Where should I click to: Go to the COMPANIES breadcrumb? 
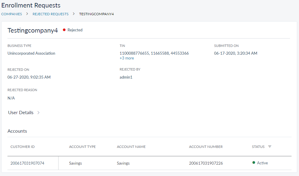pyautogui.click(x=12, y=14)
